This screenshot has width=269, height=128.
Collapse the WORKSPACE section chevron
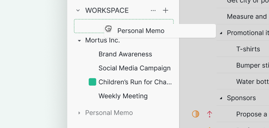click(78, 11)
